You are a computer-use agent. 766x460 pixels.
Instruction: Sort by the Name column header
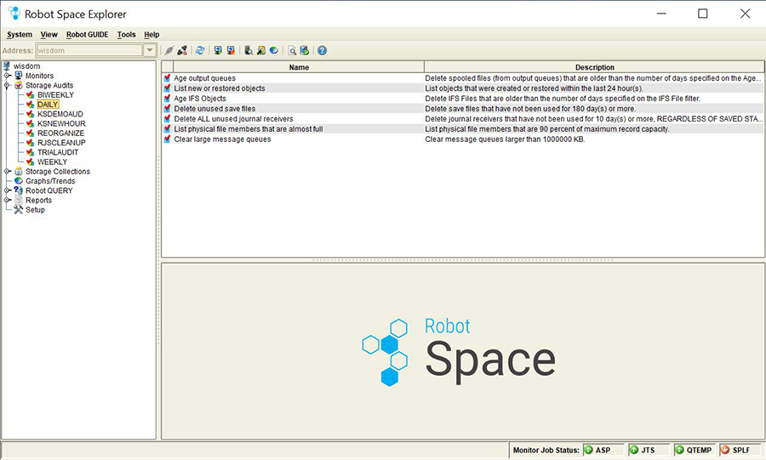coord(299,67)
